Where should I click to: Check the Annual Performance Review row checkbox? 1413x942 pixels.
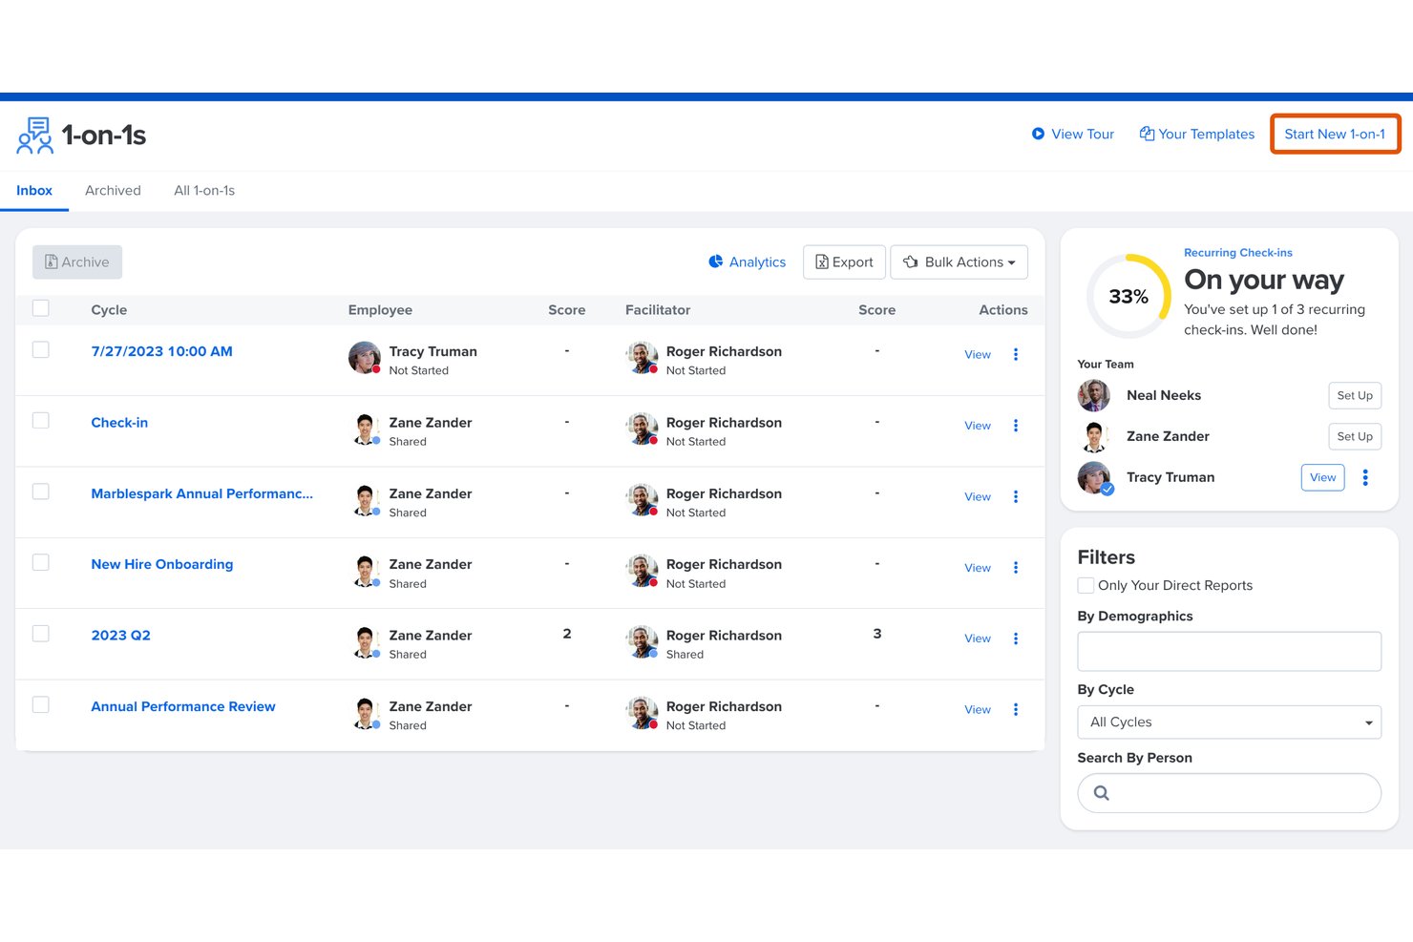pos(41,704)
